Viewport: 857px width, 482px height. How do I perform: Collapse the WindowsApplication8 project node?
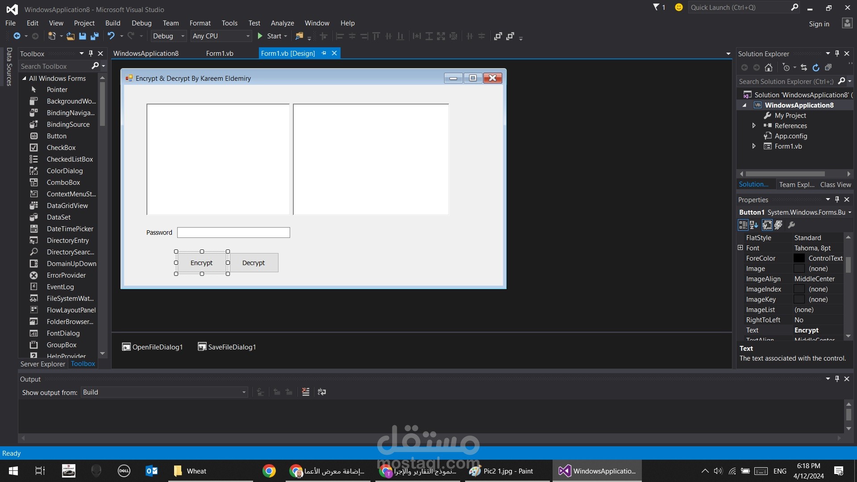coord(744,105)
